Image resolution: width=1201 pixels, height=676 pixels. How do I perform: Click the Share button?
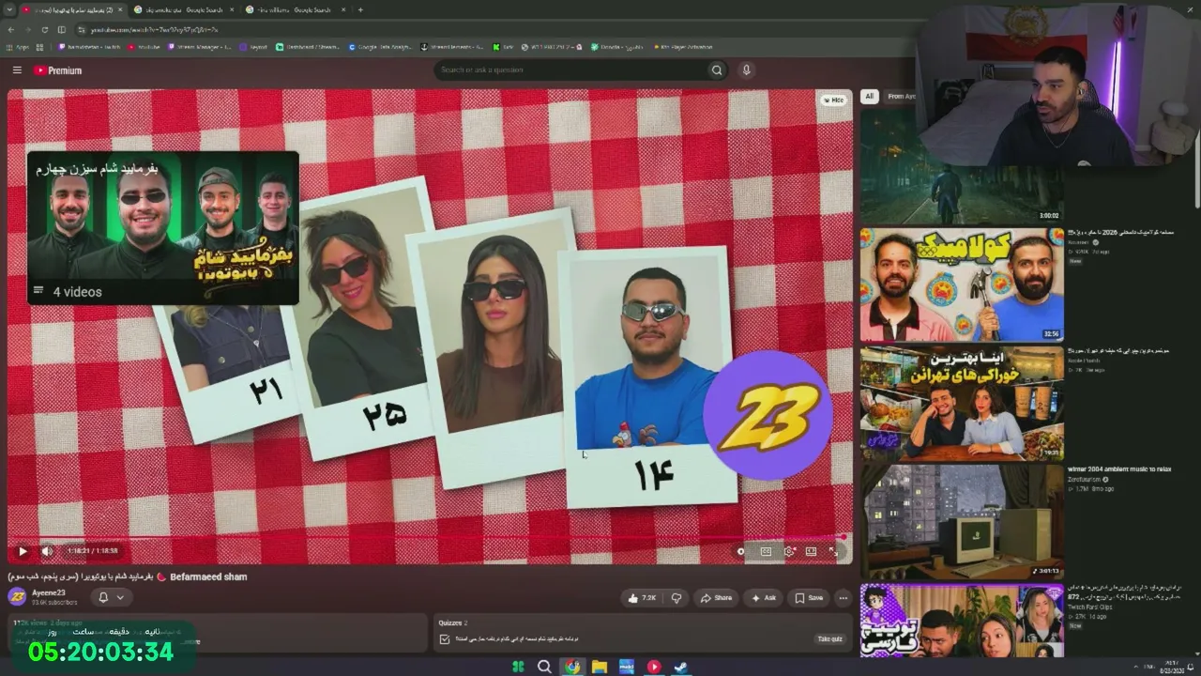[x=716, y=598]
